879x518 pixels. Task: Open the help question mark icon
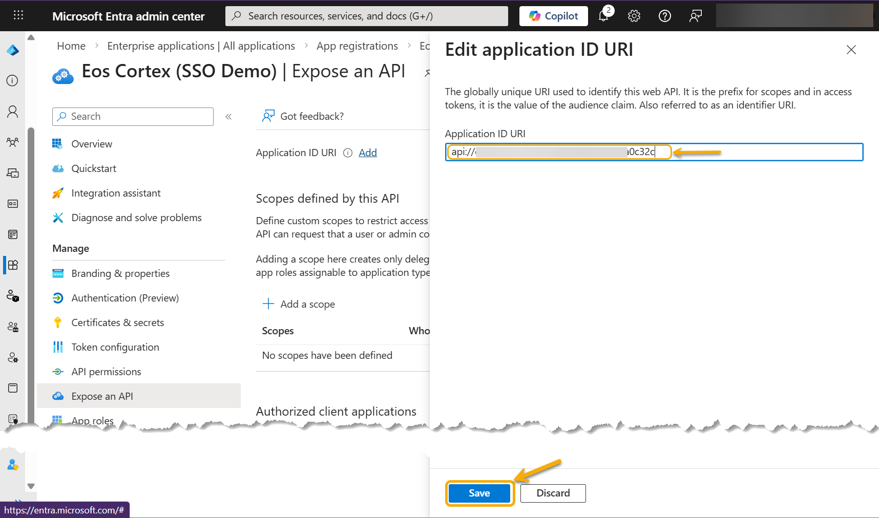coord(665,16)
